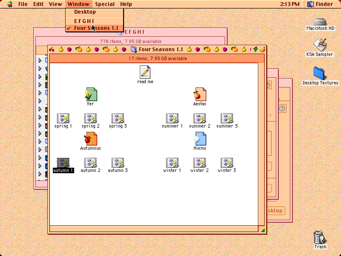The height and width of the screenshot is (256, 341).
Task: Select the autumn 2 pattern file
Action: tap(90, 163)
